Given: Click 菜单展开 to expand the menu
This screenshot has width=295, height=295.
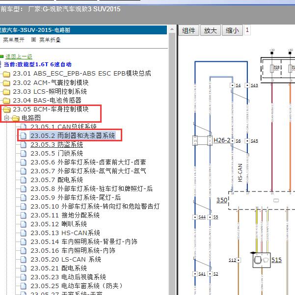Looking at the screenshot, I should click(x=14, y=40).
